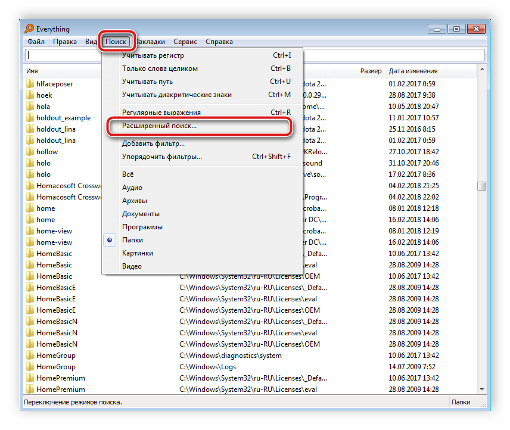Open the Файл menu
Viewport: 510px width, 430px height.
pyautogui.click(x=36, y=42)
